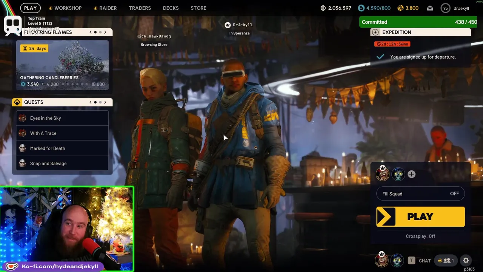Click the Browsing Store status text
Viewport: 483px width, 272px height.
154,45
